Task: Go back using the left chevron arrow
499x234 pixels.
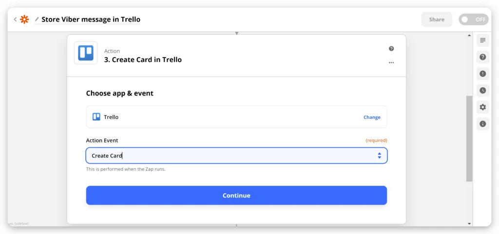Action: click(x=15, y=19)
